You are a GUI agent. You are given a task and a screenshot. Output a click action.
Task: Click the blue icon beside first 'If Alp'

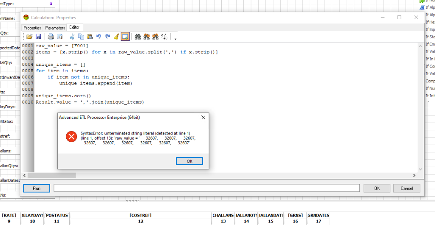(x=422, y=8)
